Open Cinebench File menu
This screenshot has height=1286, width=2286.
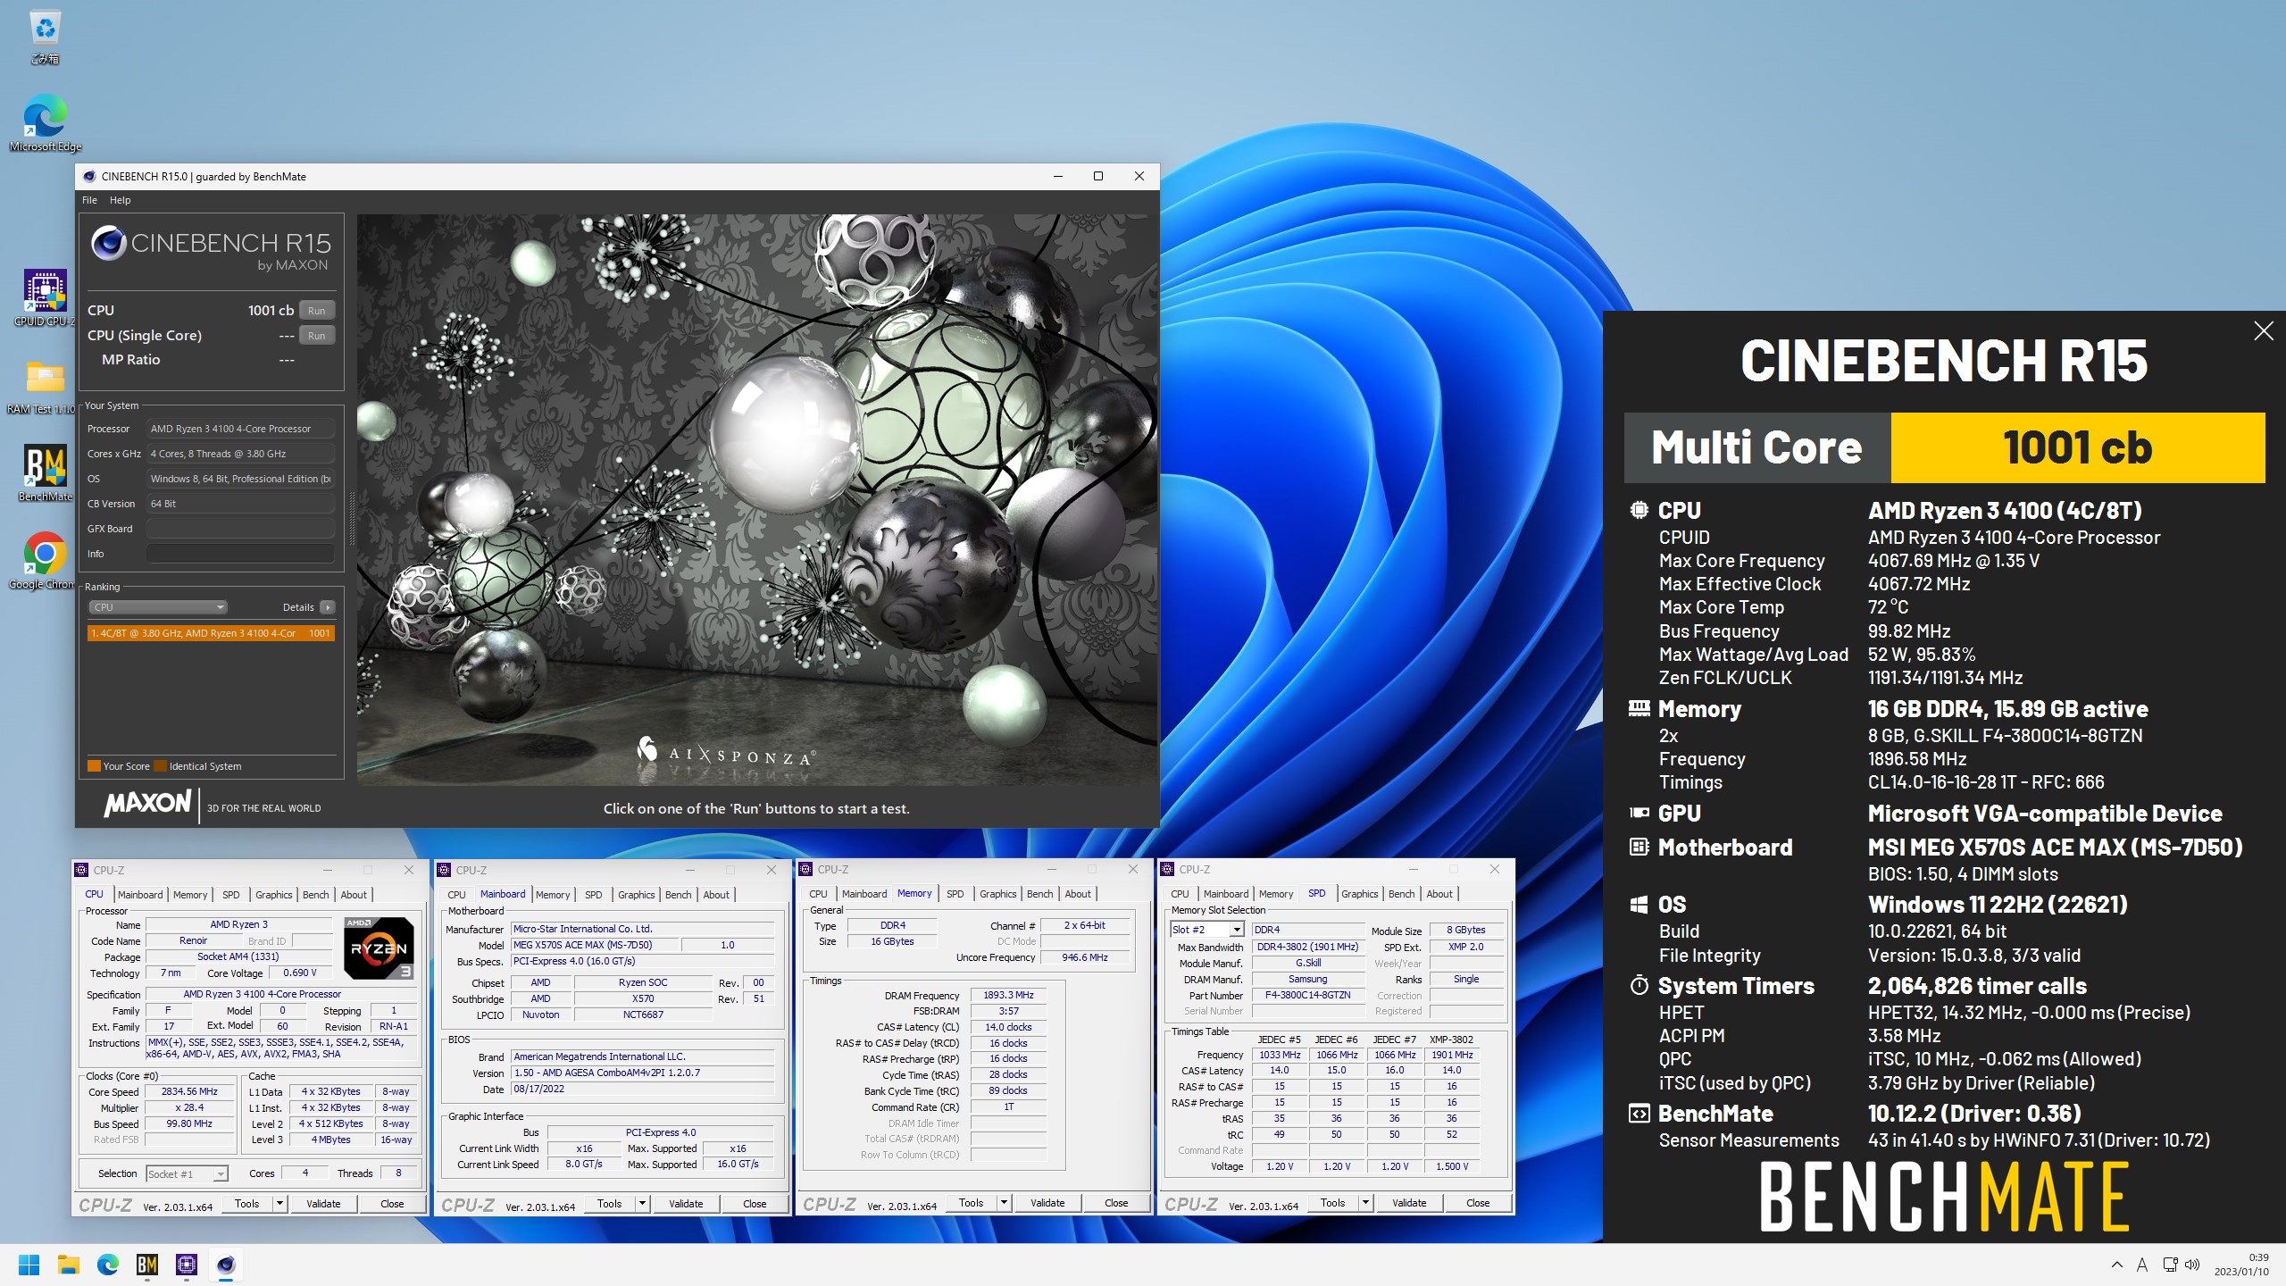(x=89, y=200)
